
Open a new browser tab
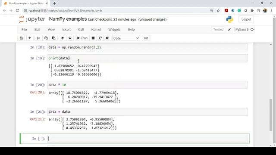click(55, 3)
